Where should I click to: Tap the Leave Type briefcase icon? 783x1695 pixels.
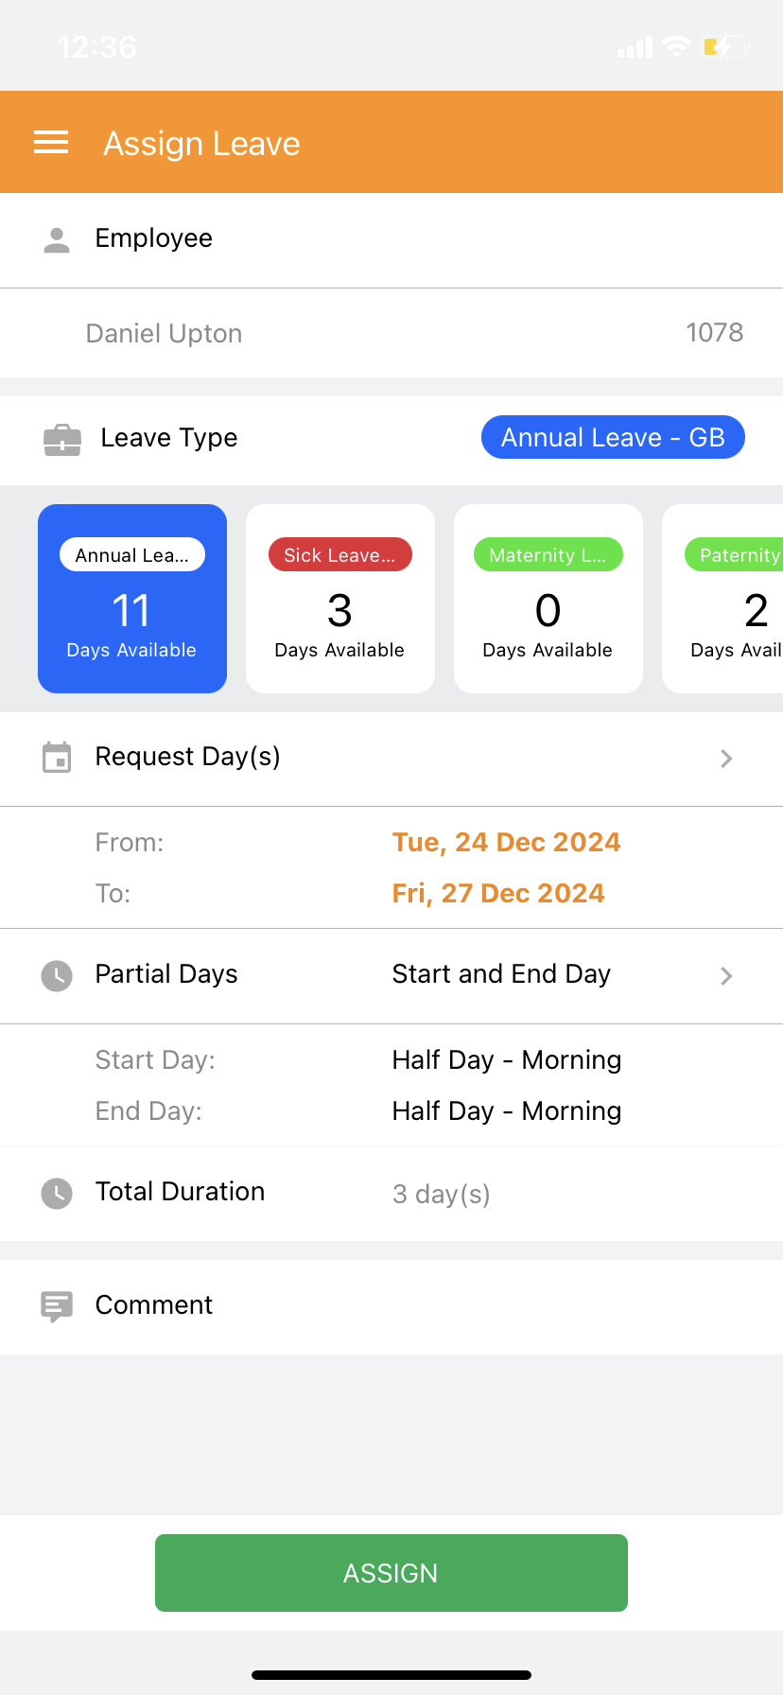point(62,440)
